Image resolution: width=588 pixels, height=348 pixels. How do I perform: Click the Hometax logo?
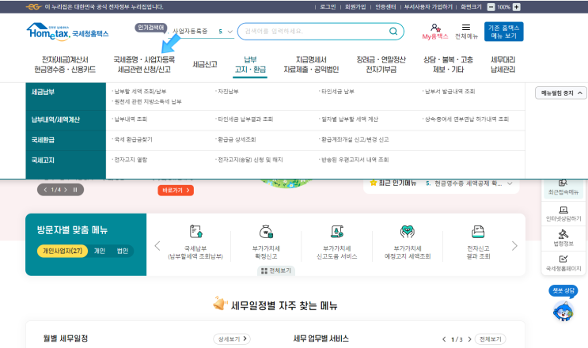click(67, 32)
